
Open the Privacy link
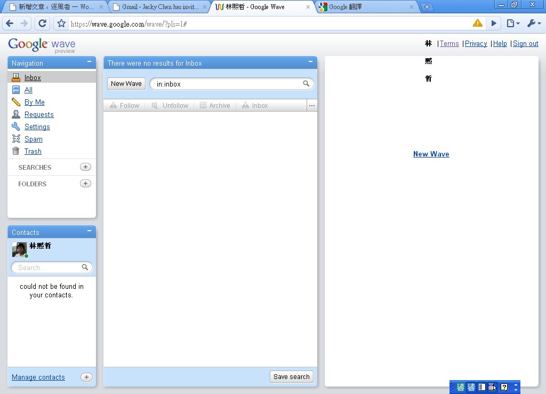pos(476,44)
